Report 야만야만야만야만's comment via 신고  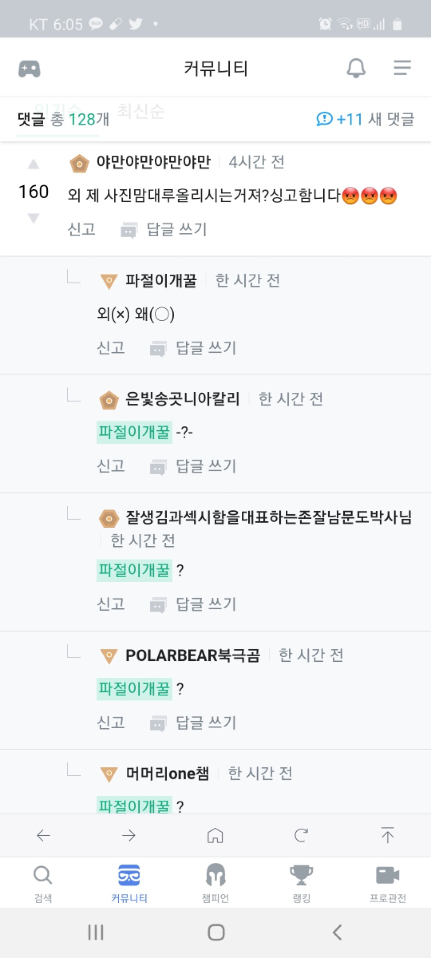pyautogui.click(x=81, y=229)
